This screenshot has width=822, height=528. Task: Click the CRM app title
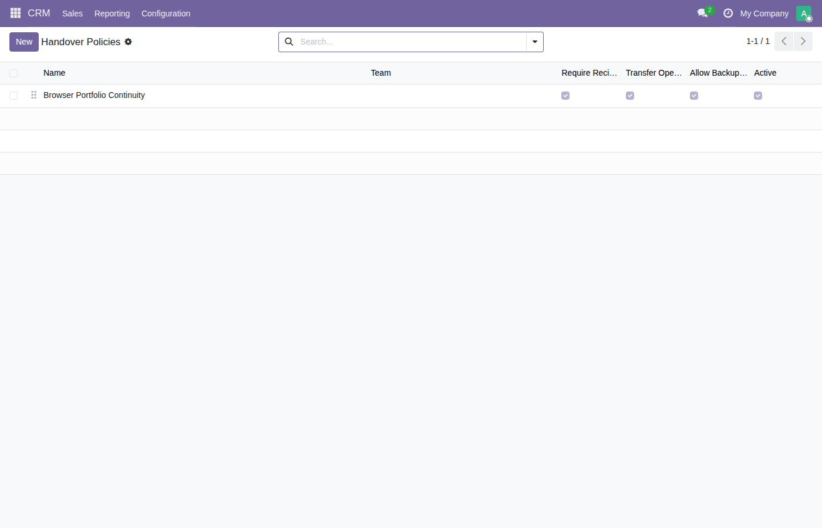coord(39,13)
